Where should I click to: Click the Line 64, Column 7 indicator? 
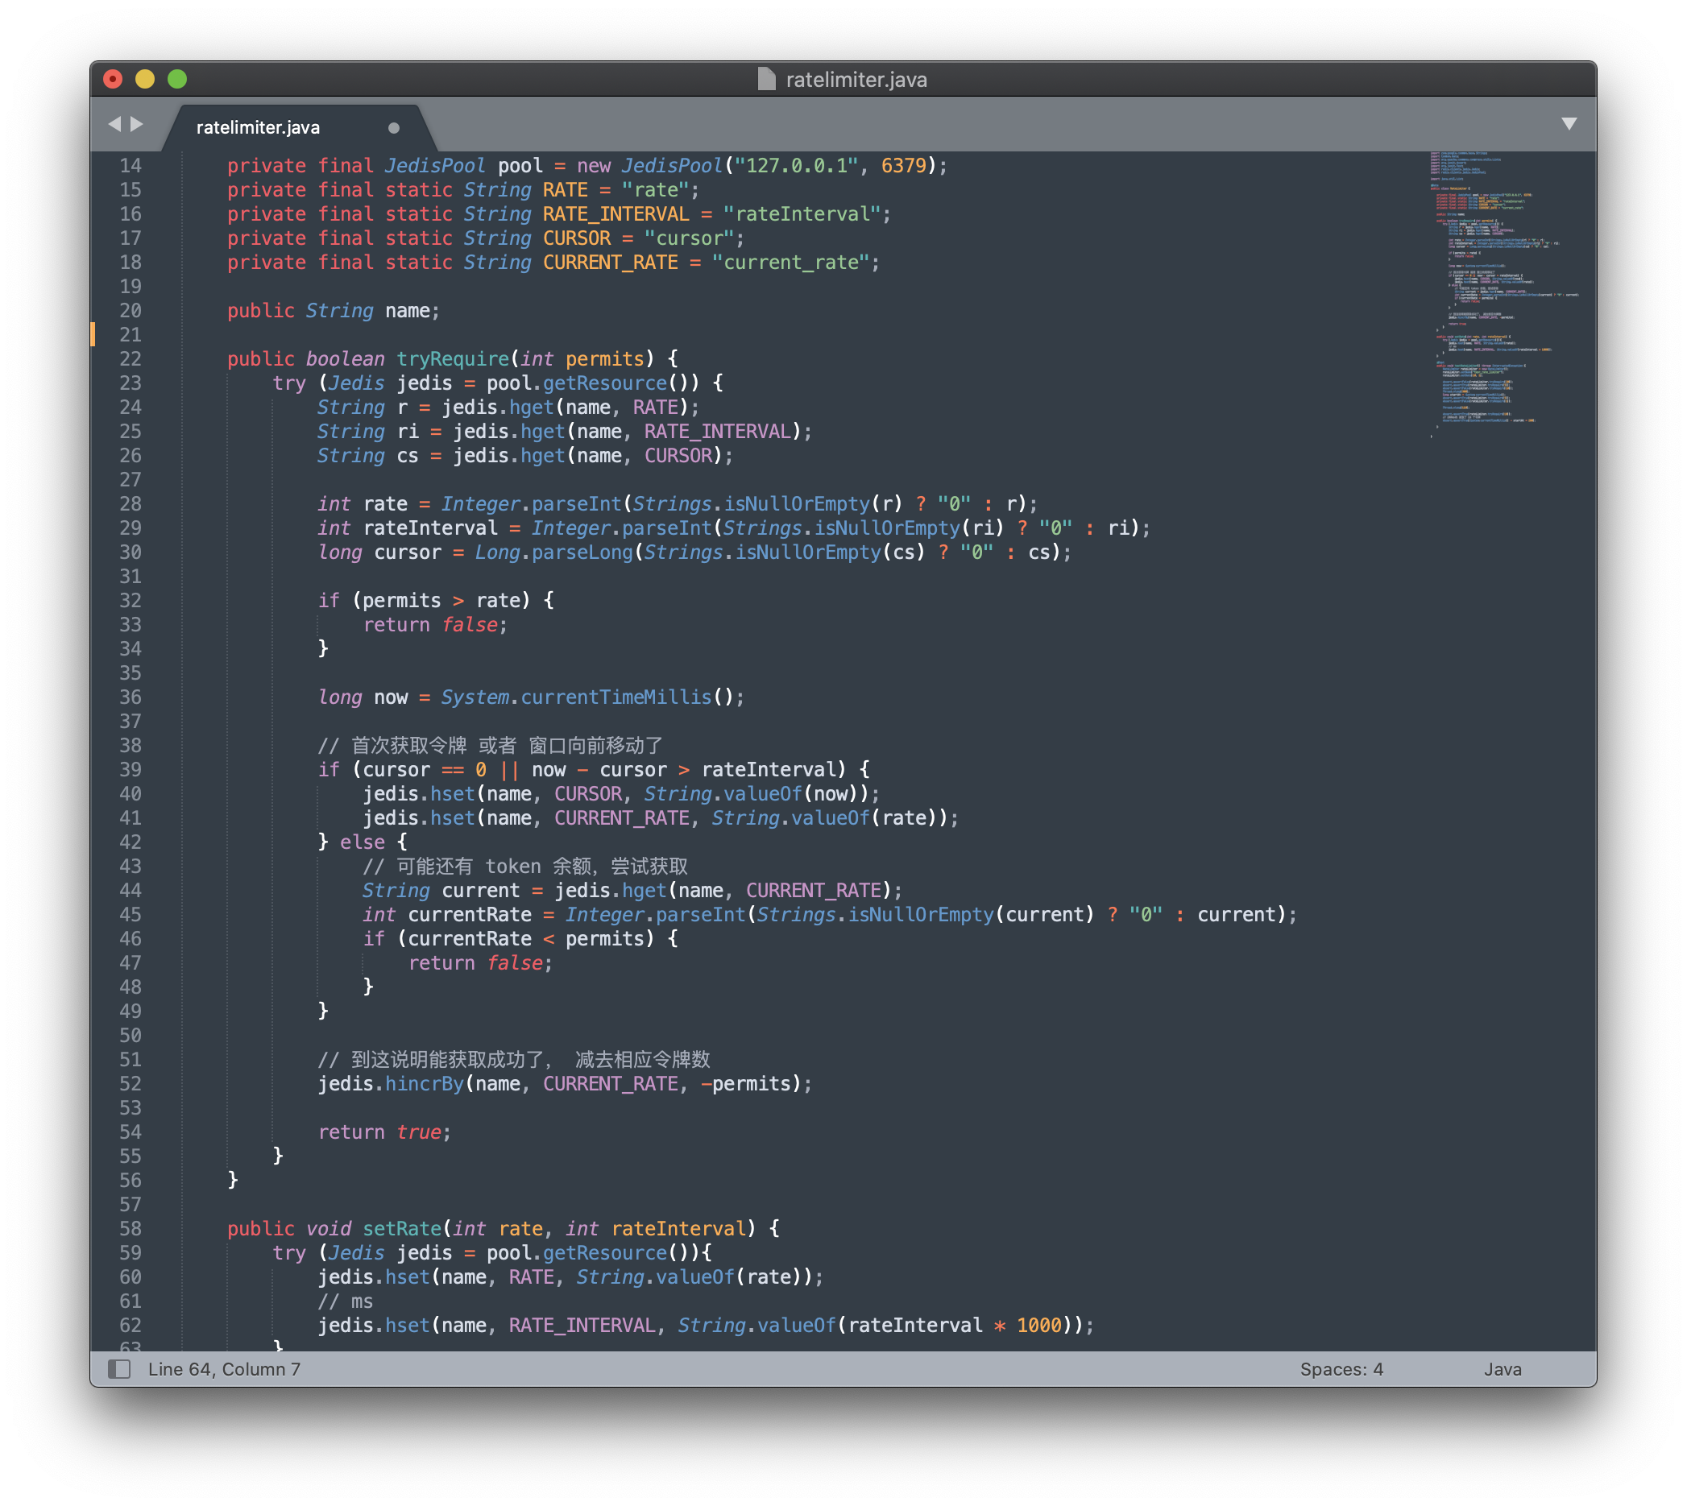click(224, 1368)
